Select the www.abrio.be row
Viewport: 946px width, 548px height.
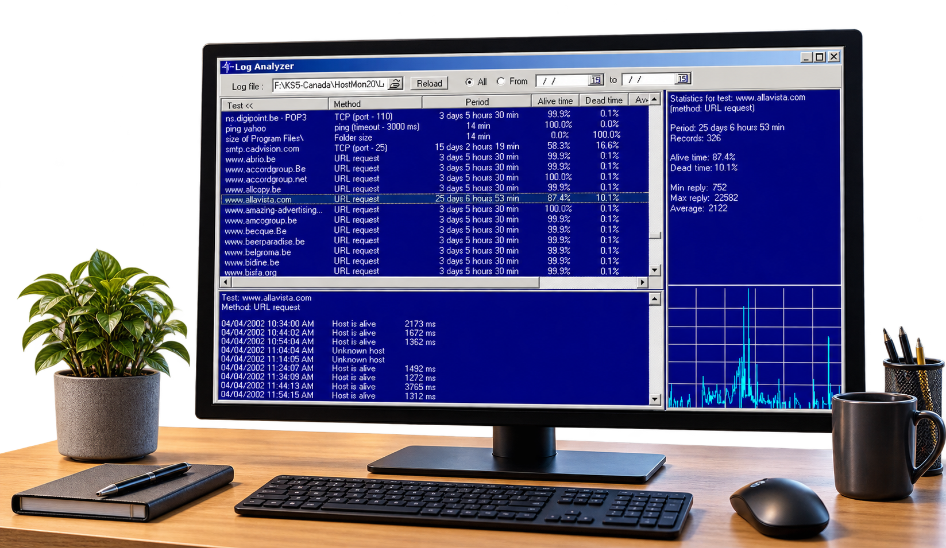point(435,158)
